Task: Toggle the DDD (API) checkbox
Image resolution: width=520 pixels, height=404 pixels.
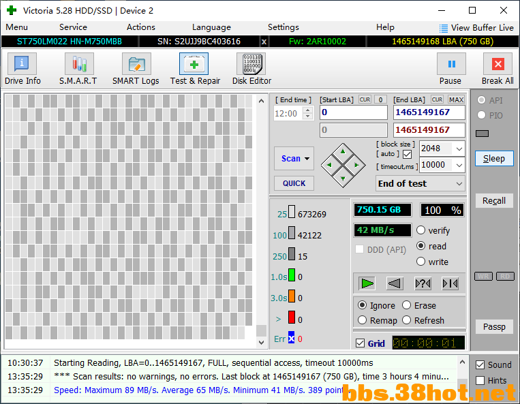Action: click(359, 249)
